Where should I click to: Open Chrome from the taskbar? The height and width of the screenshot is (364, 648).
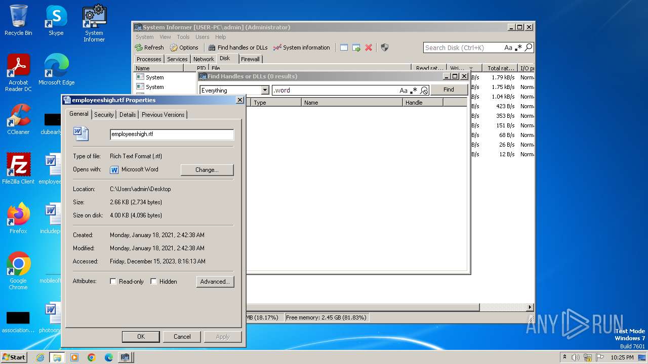click(x=92, y=357)
